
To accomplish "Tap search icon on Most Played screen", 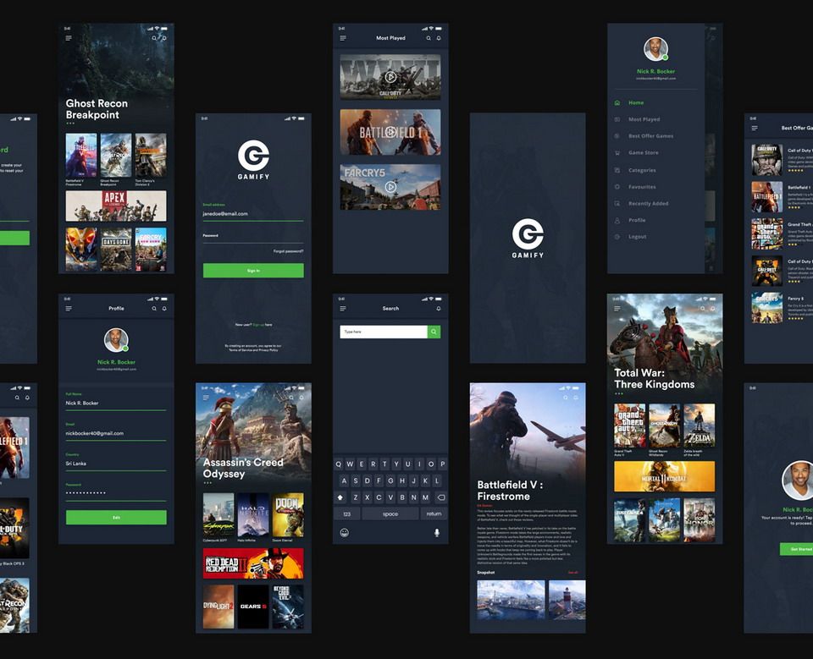I will (429, 38).
